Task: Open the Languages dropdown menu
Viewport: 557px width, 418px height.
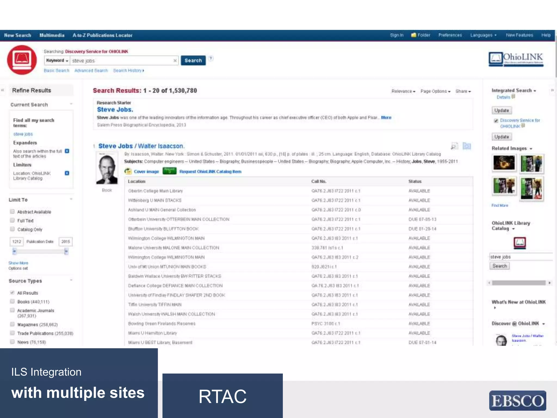Action: tap(483, 35)
